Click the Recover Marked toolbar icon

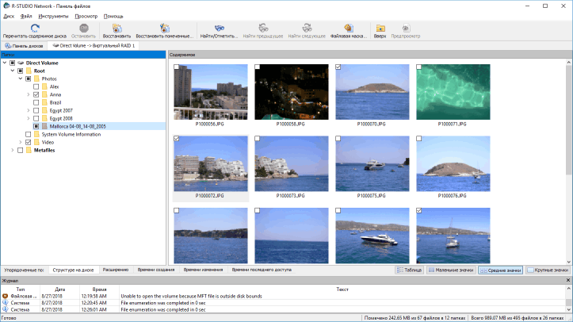(x=165, y=28)
